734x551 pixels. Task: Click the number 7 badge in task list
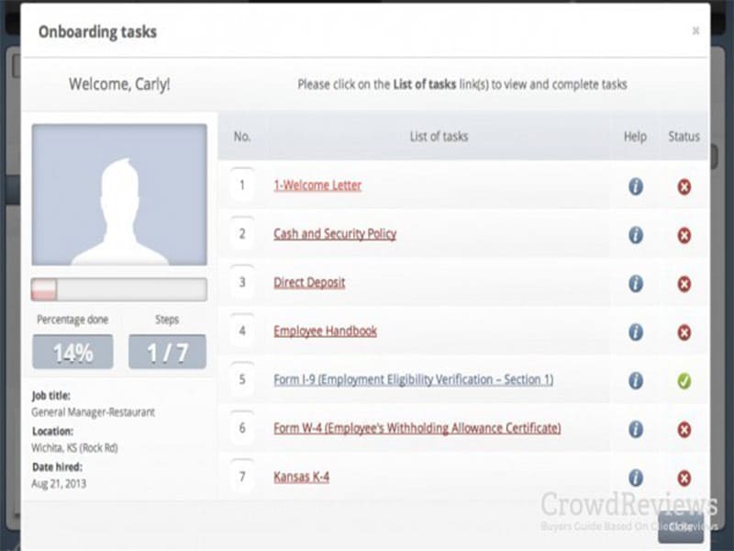242,477
